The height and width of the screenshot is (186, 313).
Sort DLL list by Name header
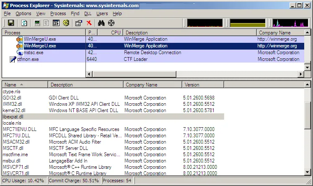(25, 85)
